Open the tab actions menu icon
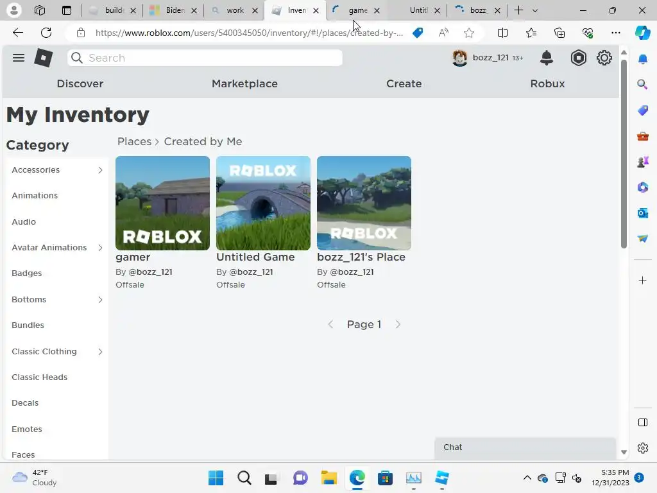Image resolution: width=657 pixels, height=493 pixels. tap(67, 10)
